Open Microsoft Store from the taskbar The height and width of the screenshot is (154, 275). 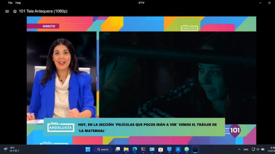pos(160,149)
